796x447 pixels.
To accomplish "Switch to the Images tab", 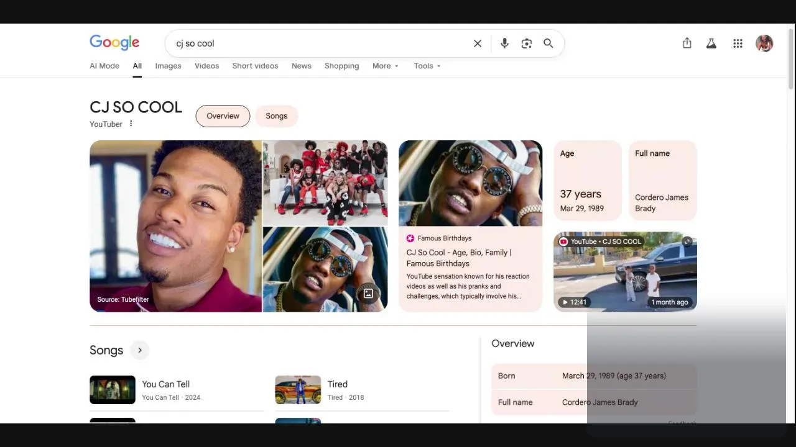I will pyautogui.click(x=168, y=66).
